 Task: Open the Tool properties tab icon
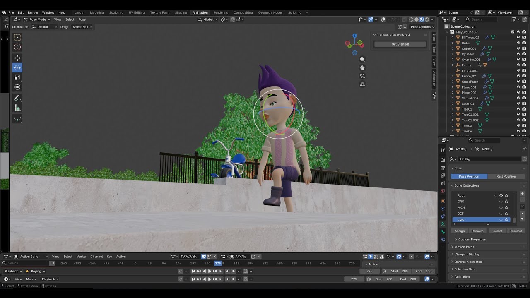tap(443, 151)
